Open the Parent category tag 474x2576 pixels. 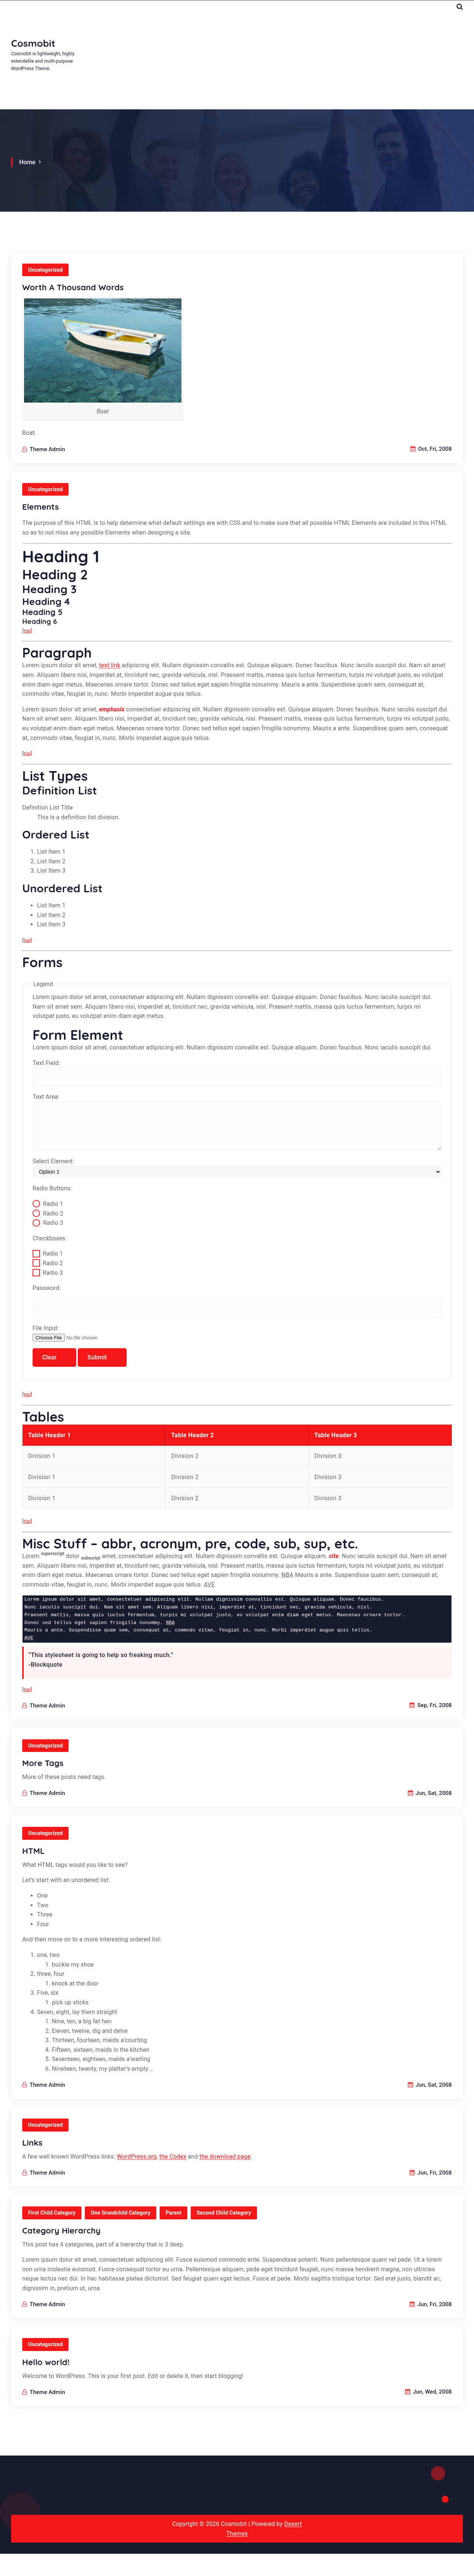coord(174,2213)
